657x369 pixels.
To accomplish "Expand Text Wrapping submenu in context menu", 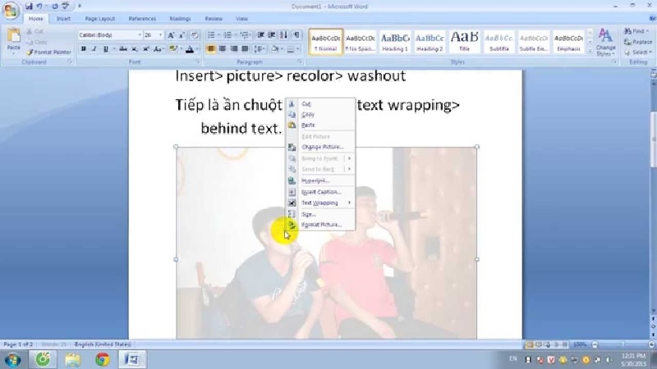I will [x=320, y=203].
